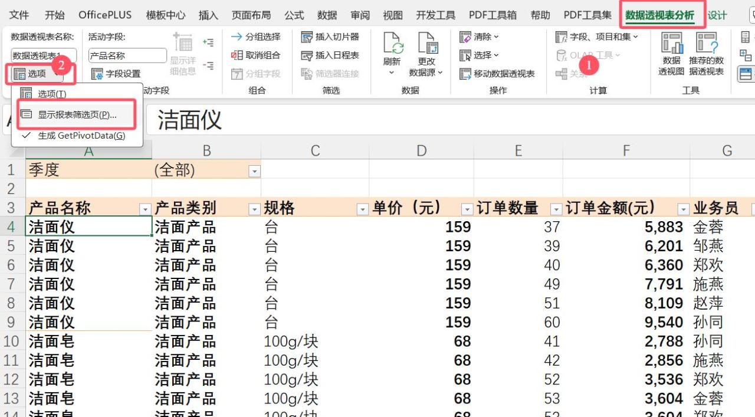Select column header D
Screen dimensions: 755x417
coord(421,151)
